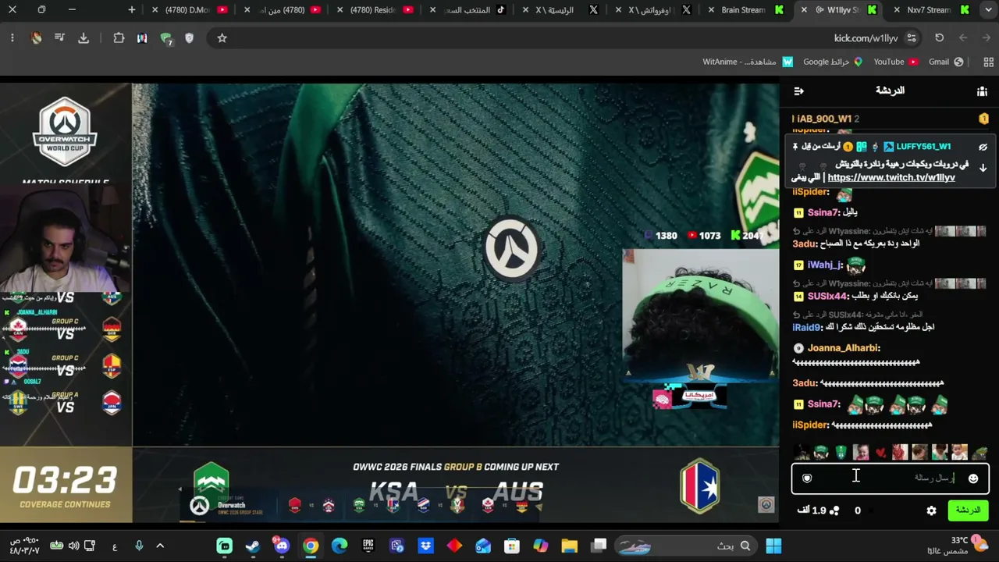This screenshot has width=999, height=562.
Task: Open the WitAnime bookmark
Action: click(x=748, y=62)
